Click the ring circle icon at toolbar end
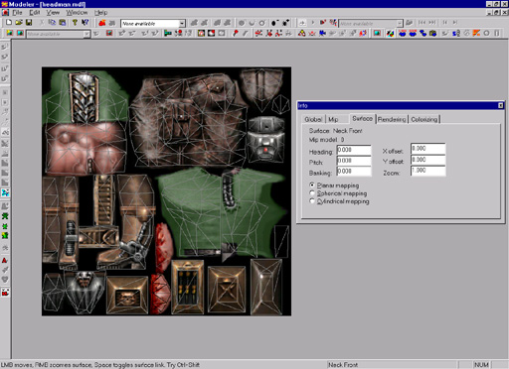The height and width of the screenshot is (369, 509). coord(486,33)
